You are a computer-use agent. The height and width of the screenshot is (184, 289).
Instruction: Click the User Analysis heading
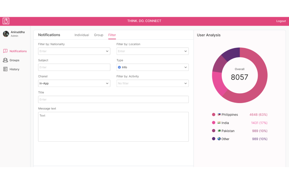(x=209, y=35)
